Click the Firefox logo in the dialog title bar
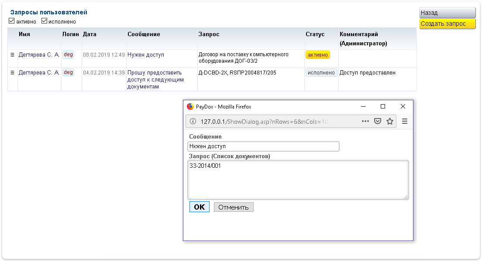Screen dimensions: 482x261 (x=190, y=107)
